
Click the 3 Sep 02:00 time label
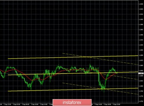tap(16, 104)
